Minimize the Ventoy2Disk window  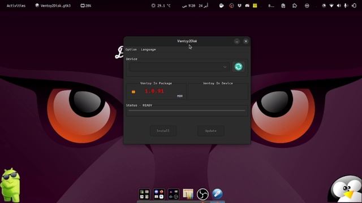237,41
